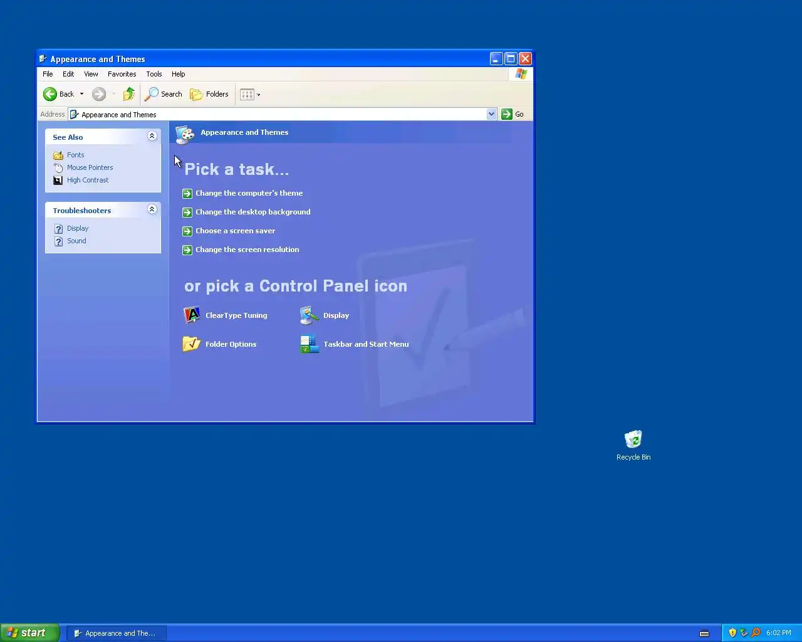Click the on-screen keyboard tray icon
Screen dimensions: 802x642
(x=704, y=633)
